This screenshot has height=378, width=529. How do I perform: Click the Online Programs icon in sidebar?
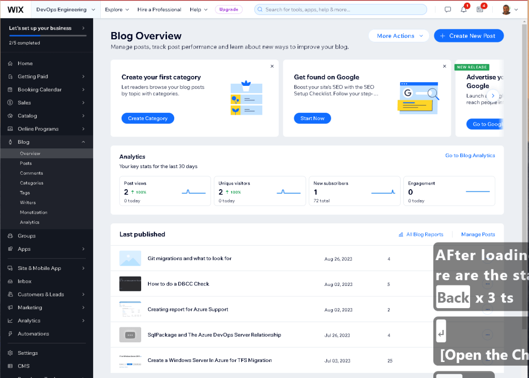(x=10, y=129)
